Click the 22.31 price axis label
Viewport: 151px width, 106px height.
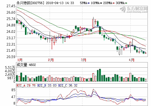point(11,44)
